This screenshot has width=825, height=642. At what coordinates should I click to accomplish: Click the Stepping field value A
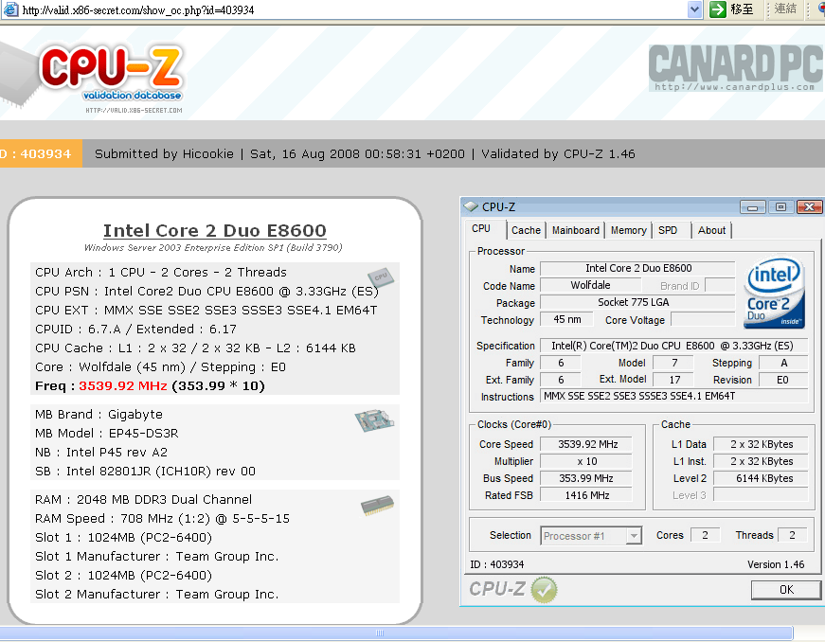783,363
